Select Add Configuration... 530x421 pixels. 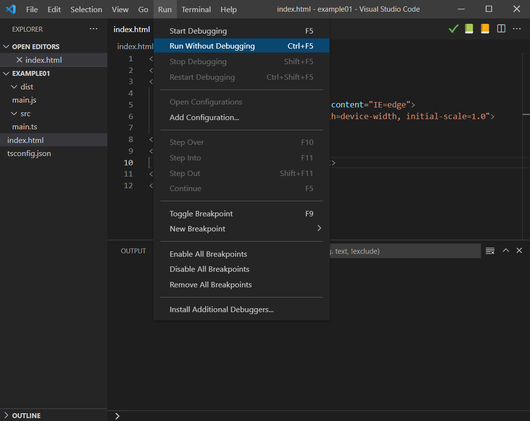[241, 117]
